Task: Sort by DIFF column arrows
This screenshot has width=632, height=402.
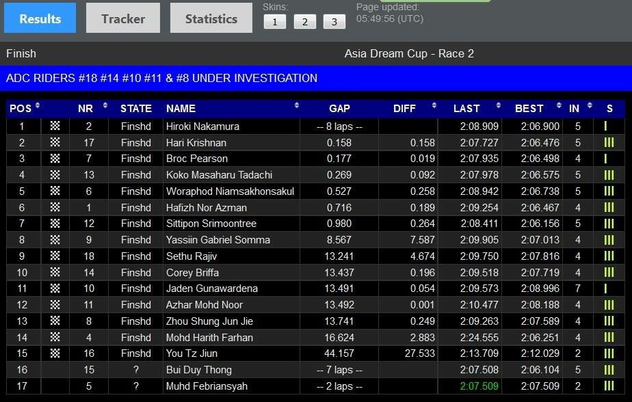Action: (x=434, y=106)
